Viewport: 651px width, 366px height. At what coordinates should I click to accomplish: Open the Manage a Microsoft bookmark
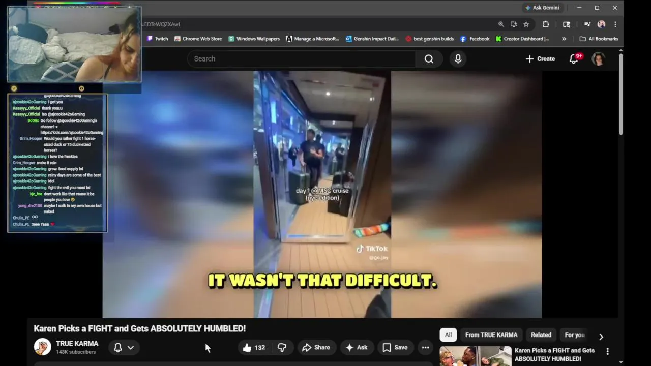pyautogui.click(x=312, y=39)
